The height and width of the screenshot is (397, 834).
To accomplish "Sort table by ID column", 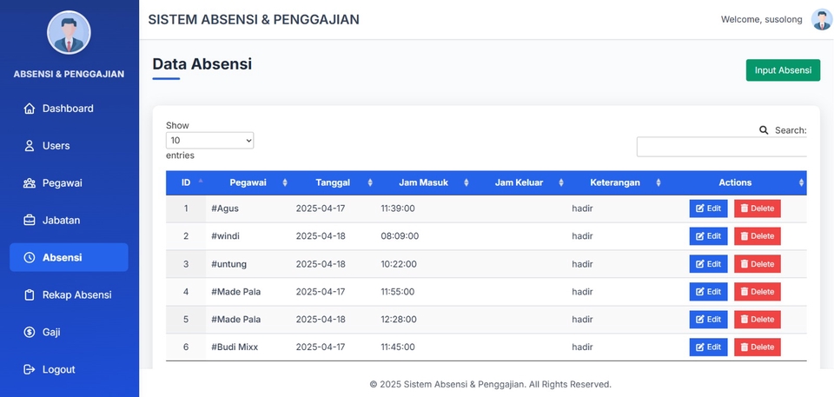I will tap(186, 182).
